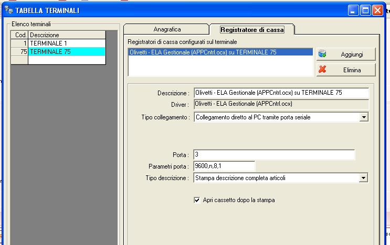Click the Cod. column header

(x=19, y=35)
